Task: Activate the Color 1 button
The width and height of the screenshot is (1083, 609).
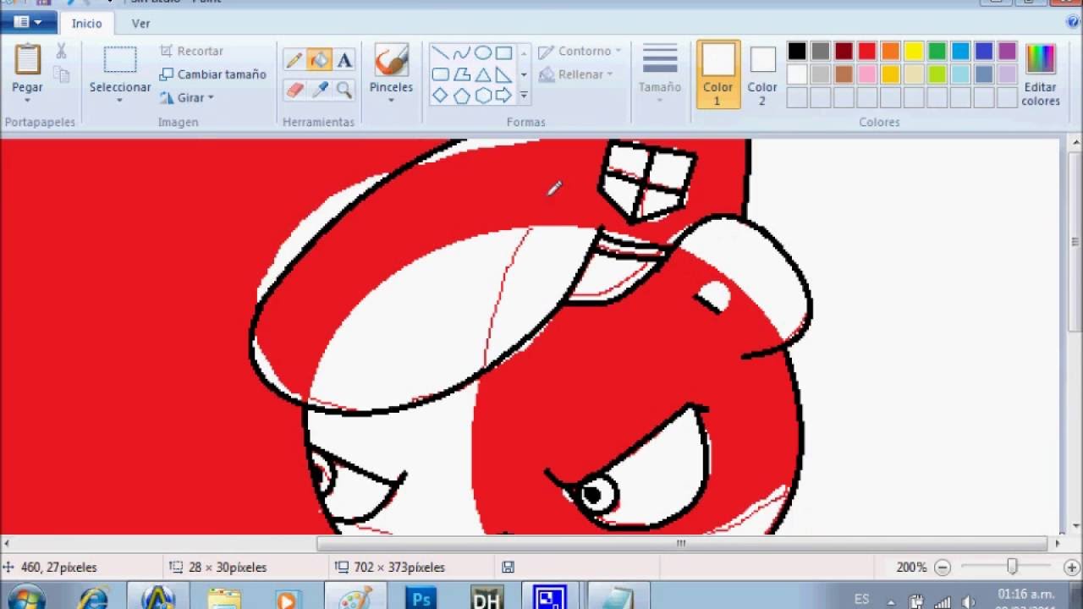Action: (x=718, y=74)
